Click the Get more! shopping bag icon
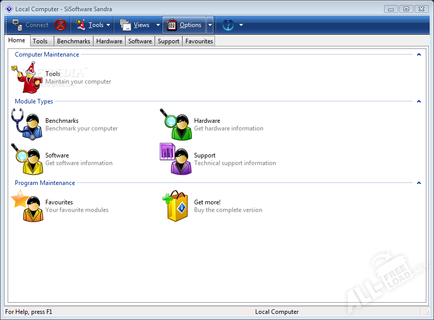The height and width of the screenshot is (320, 434). coord(175,206)
